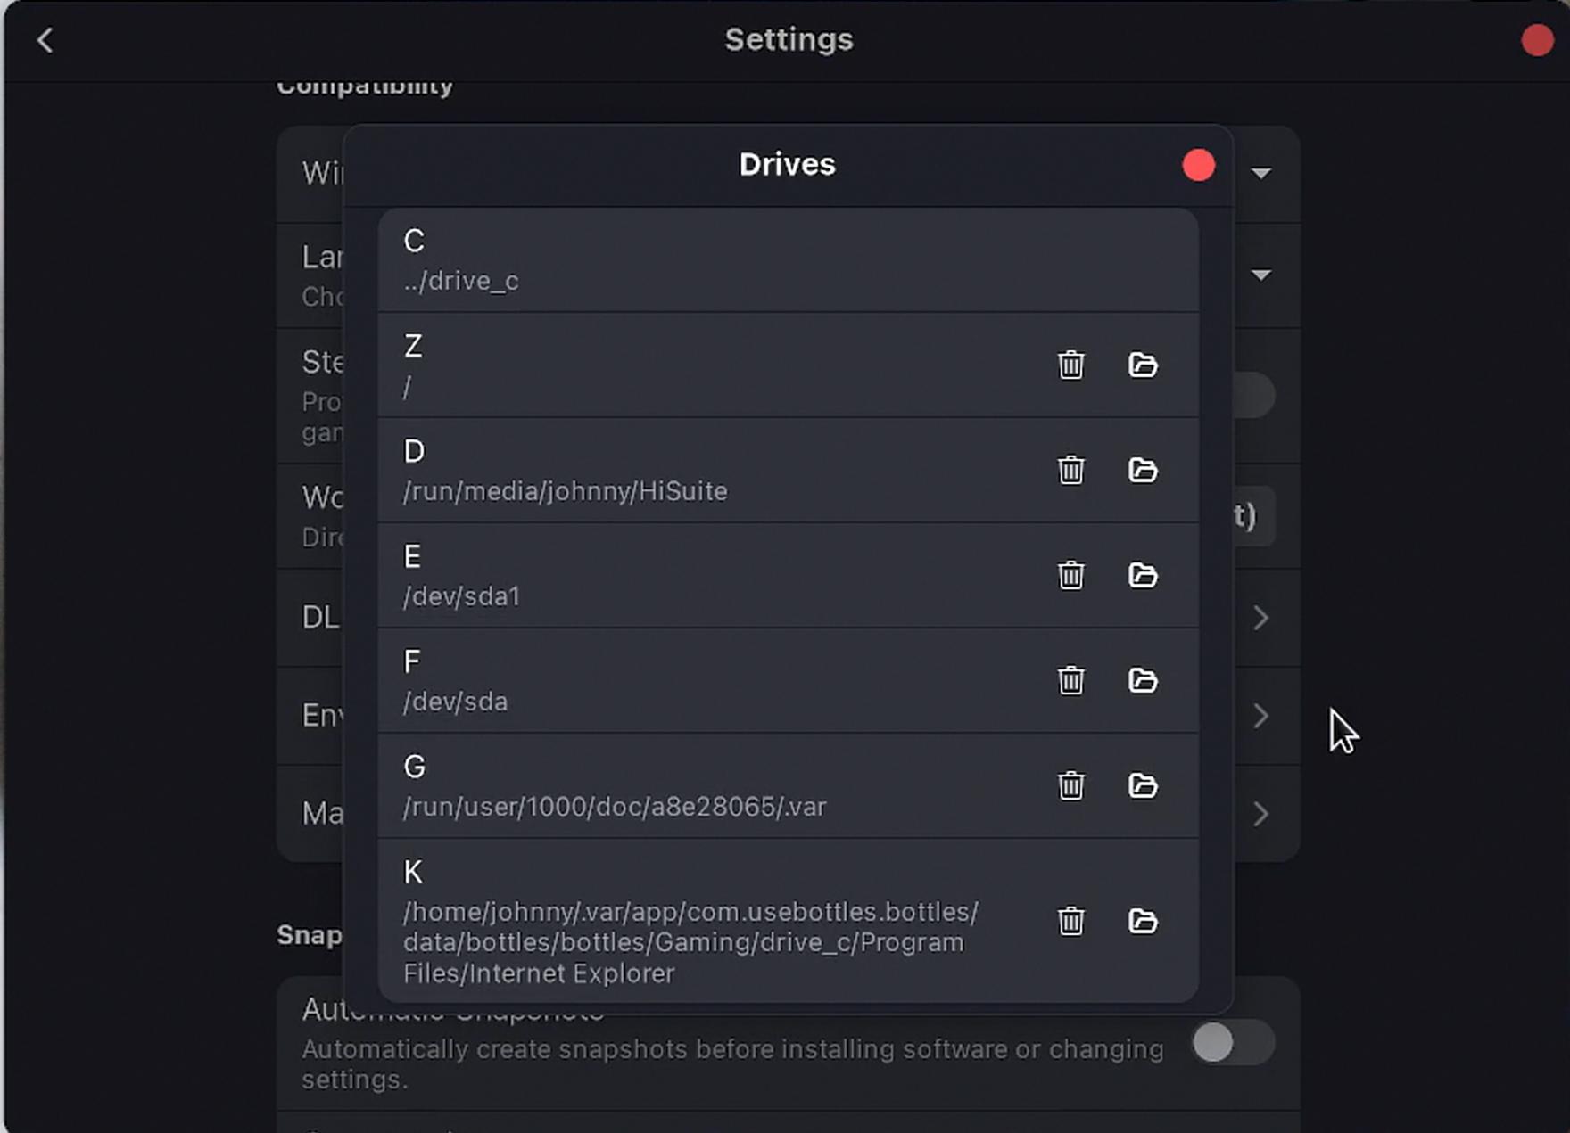Browse folder location for drive E
Viewport: 1570px width, 1133px height.
[x=1144, y=576]
